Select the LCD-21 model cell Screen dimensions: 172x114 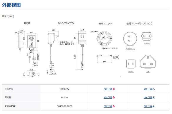click(x=64, y=97)
